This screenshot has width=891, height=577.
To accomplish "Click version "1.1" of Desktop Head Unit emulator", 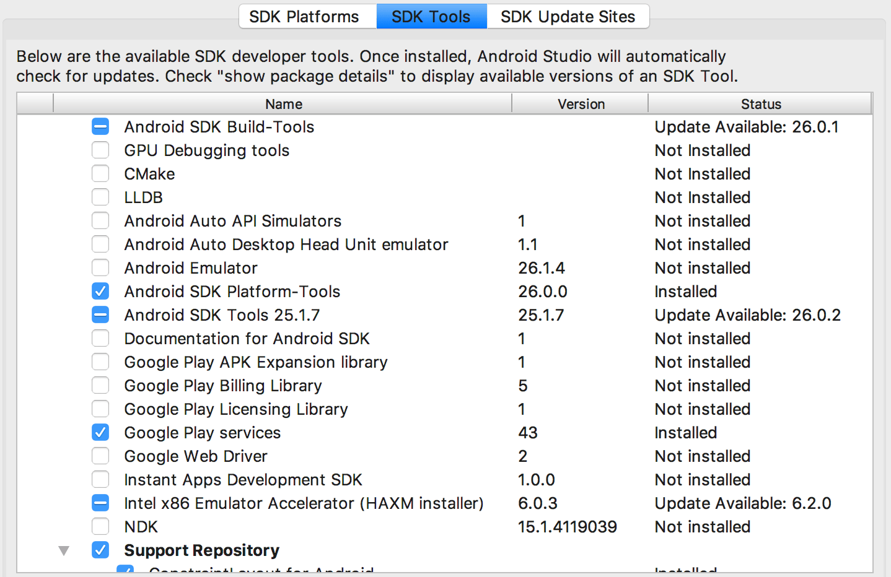I will tap(528, 245).
